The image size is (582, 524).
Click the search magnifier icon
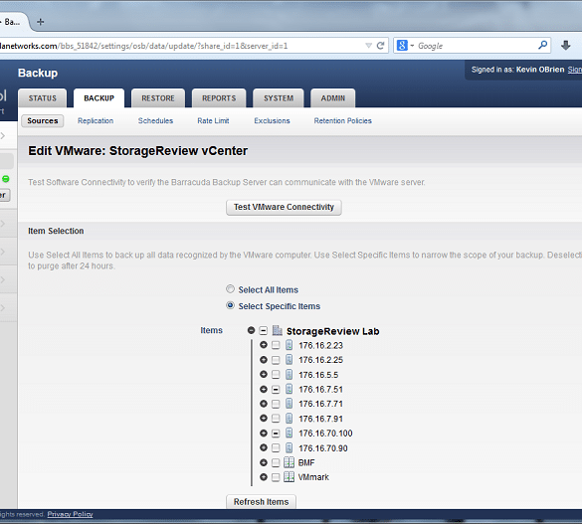tap(542, 46)
